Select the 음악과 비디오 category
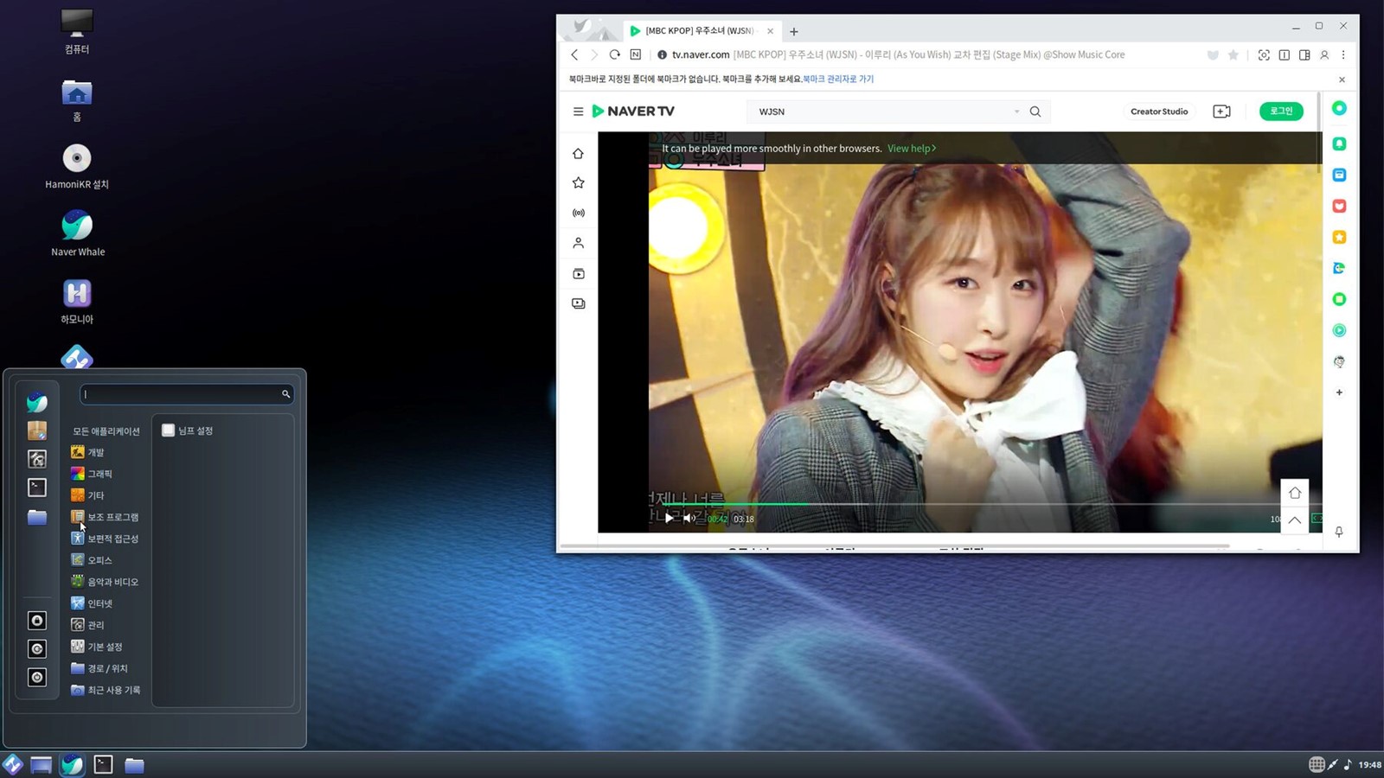The image size is (1384, 778). (105, 582)
